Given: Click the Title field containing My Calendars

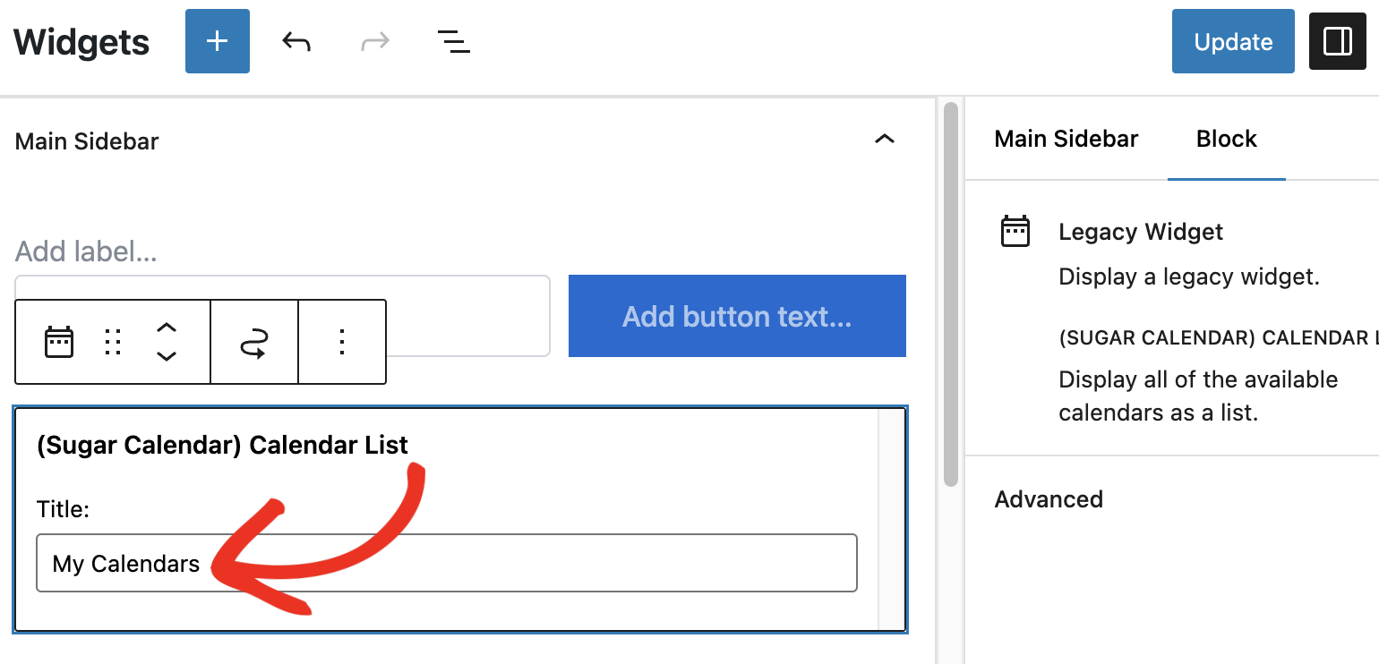Looking at the screenshot, I should tap(447, 563).
